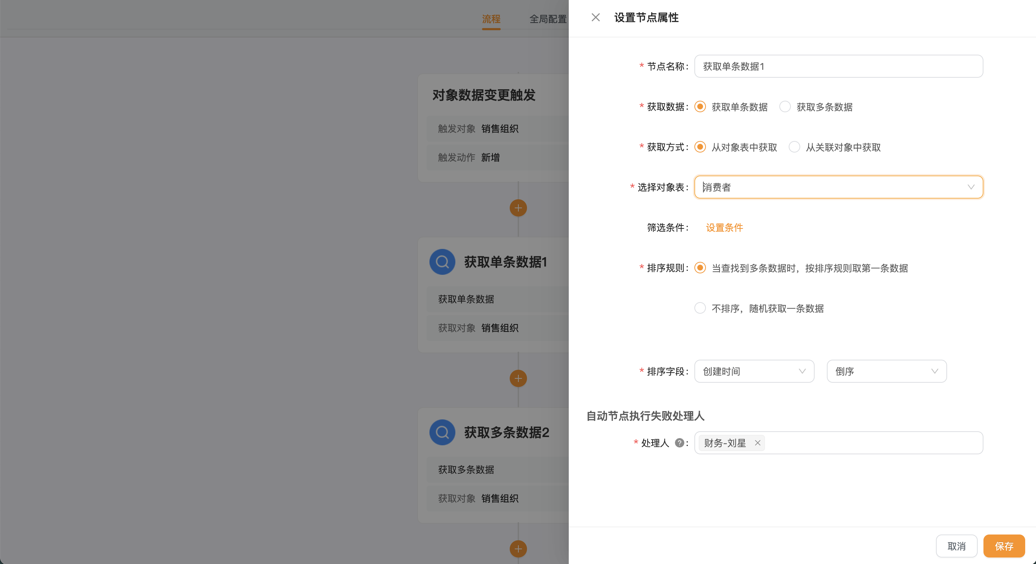1036x564 pixels.
Task: Switch to the 流程 tab
Action: pos(491,19)
